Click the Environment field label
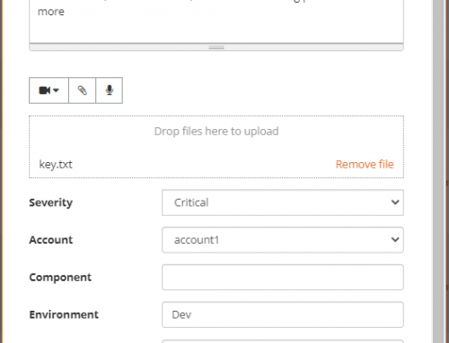 [x=64, y=314]
